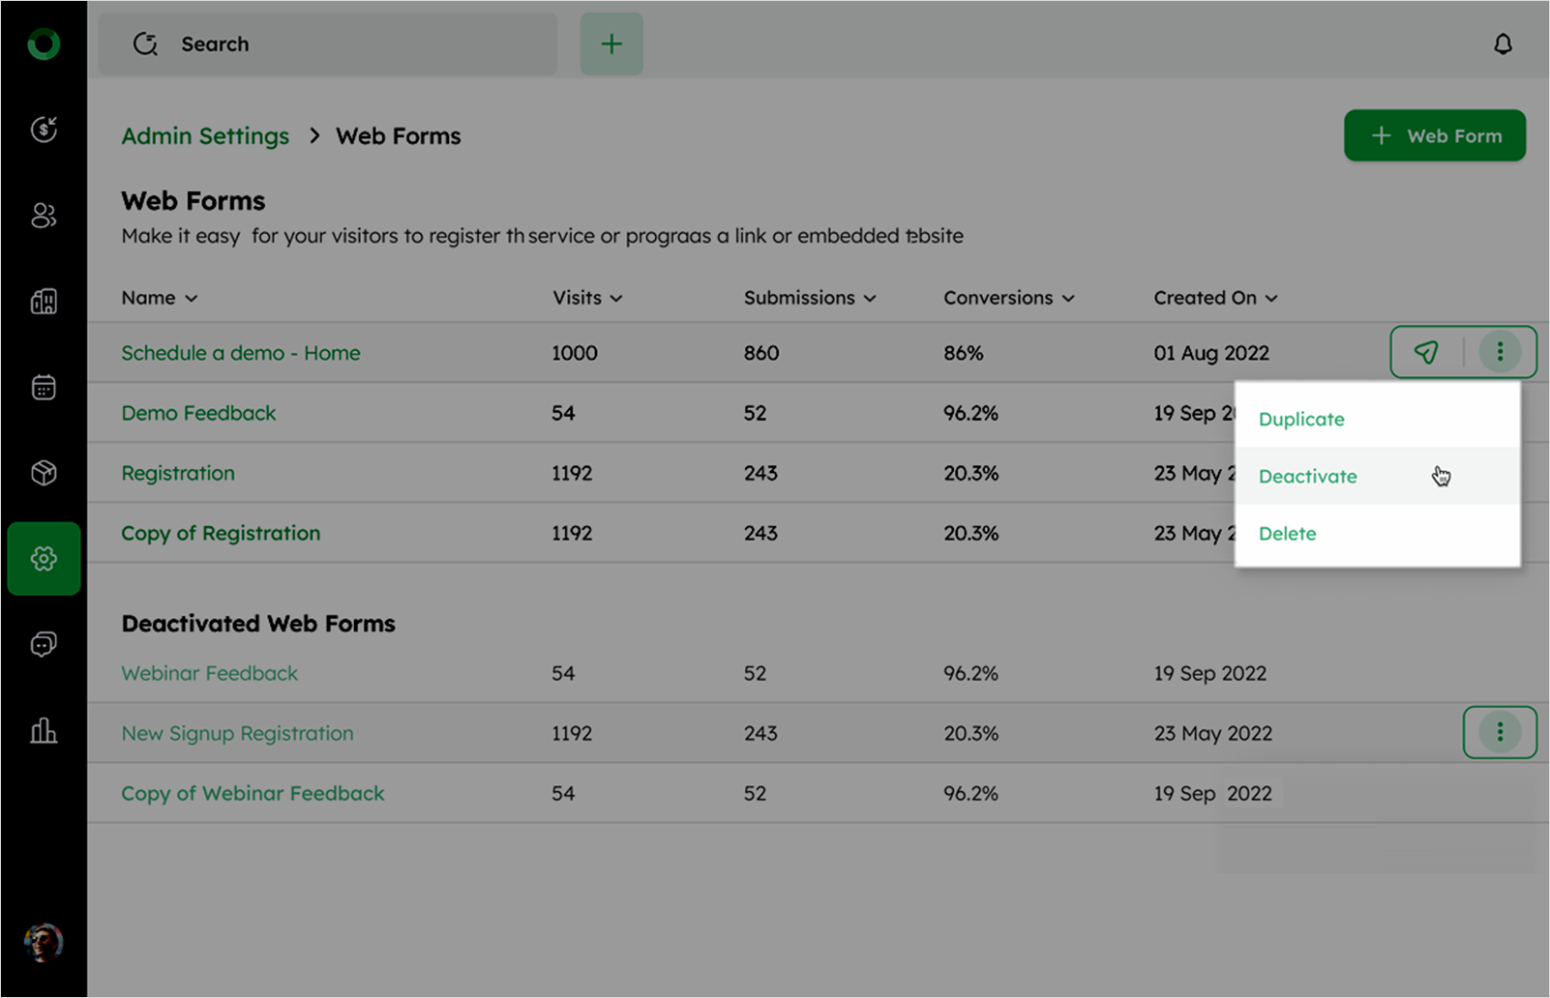This screenshot has width=1550, height=998.
Task: Go to Admin Settings breadcrumb
Action: coord(205,136)
